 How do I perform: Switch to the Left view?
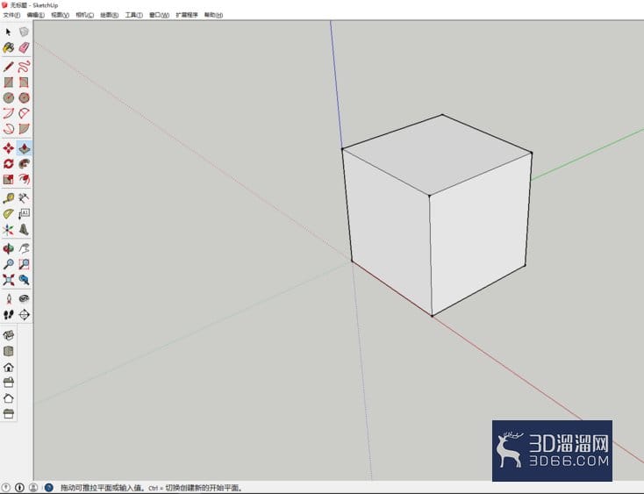[x=8, y=413]
